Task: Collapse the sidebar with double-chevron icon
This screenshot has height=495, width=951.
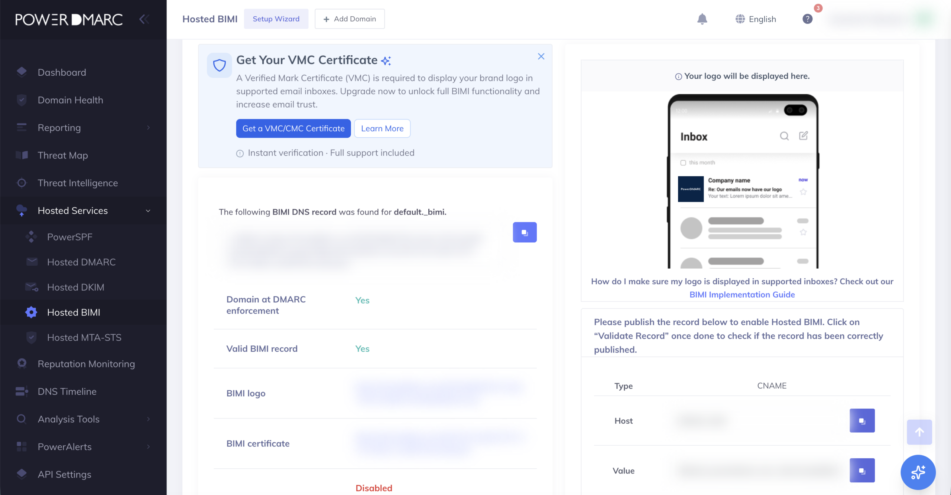Action: tap(144, 19)
